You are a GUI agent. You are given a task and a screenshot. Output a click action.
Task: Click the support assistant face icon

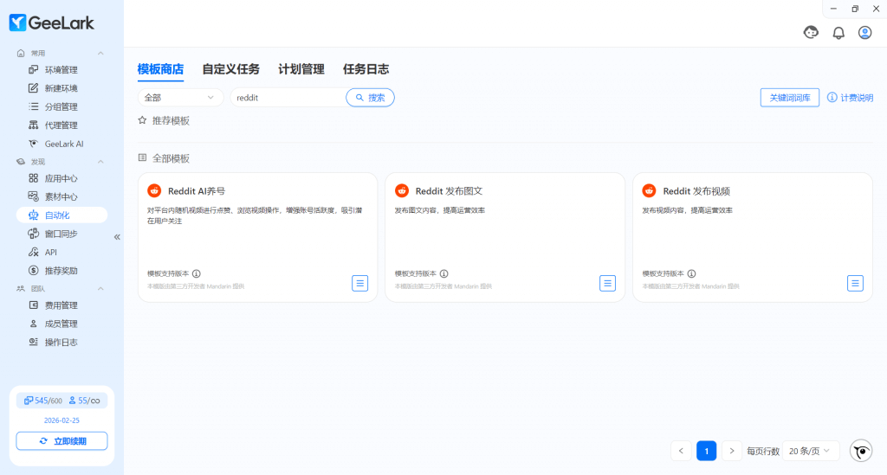pos(811,33)
